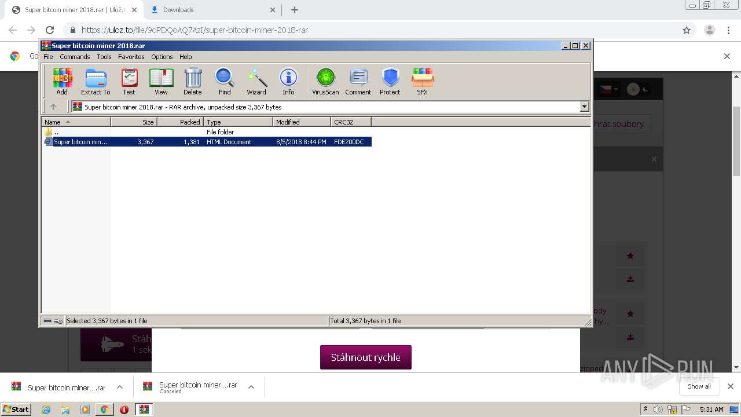
Task: Open the Commands menu
Action: pyautogui.click(x=75, y=57)
